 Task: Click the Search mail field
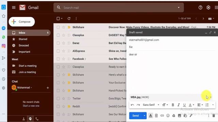119,7
